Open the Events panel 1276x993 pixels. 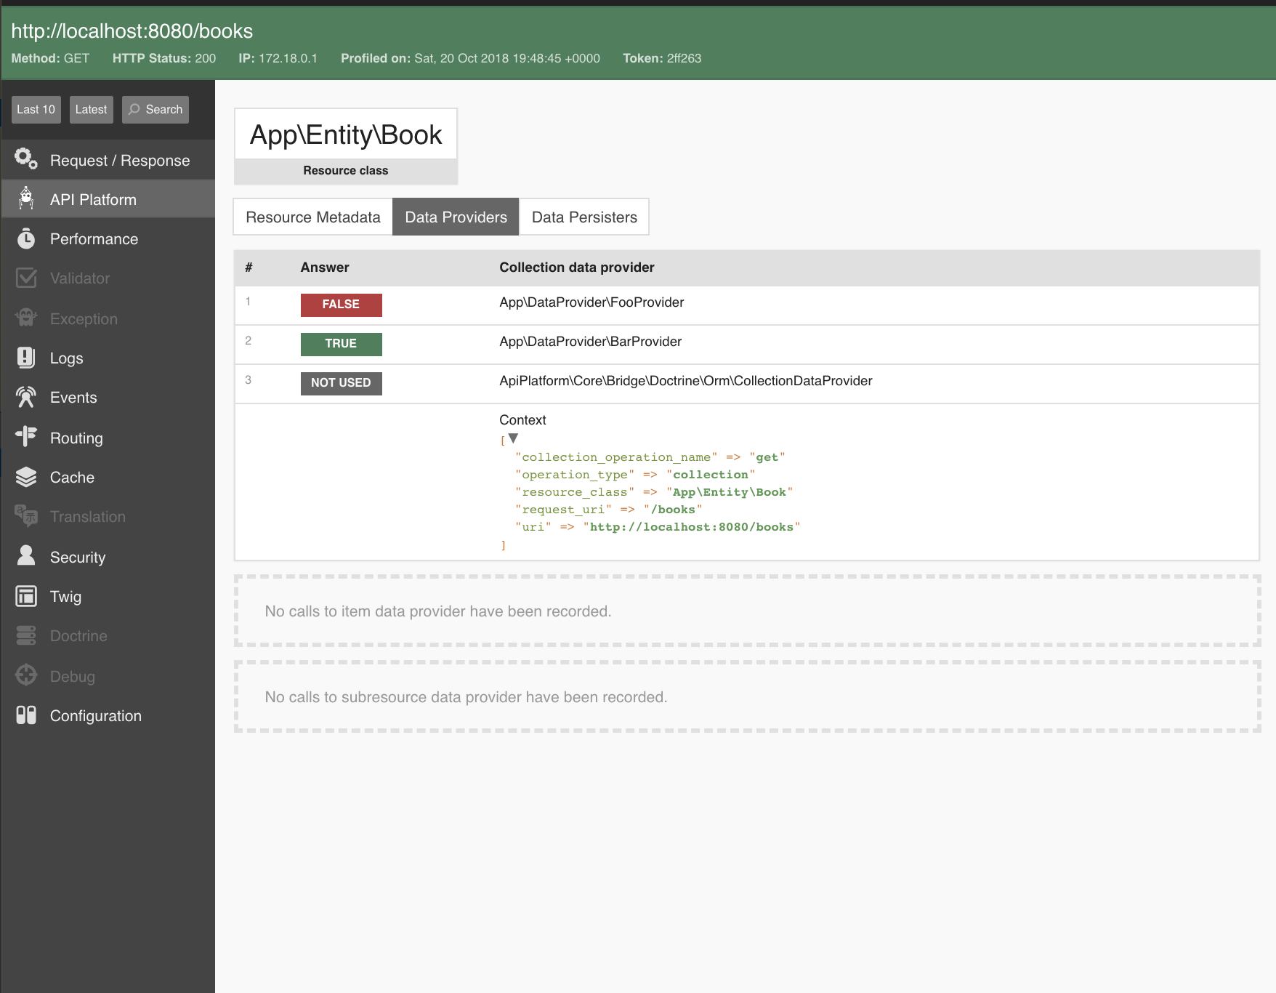(108, 397)
